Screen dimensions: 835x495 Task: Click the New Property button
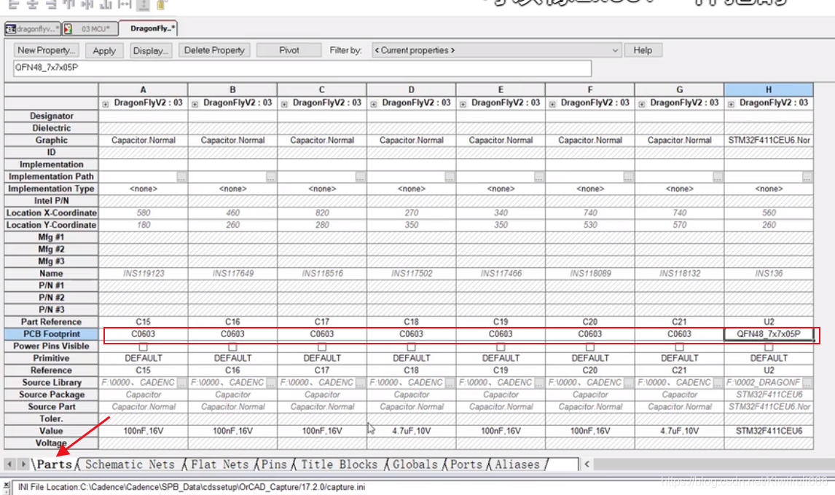47,50
